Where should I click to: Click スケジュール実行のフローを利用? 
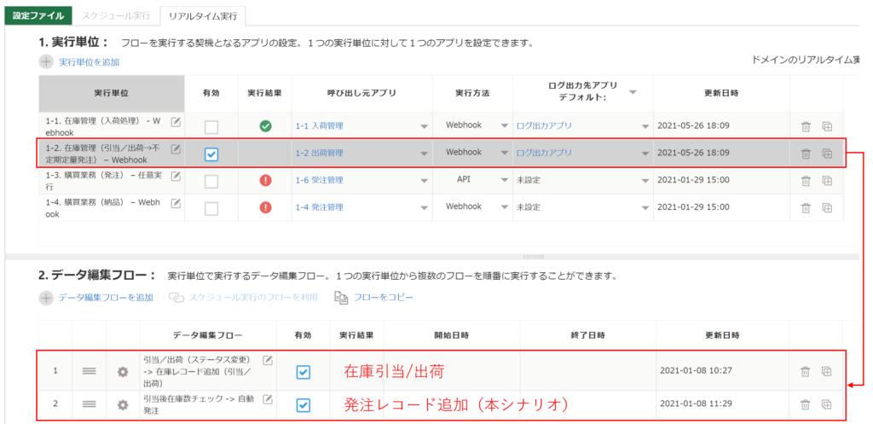252,298
